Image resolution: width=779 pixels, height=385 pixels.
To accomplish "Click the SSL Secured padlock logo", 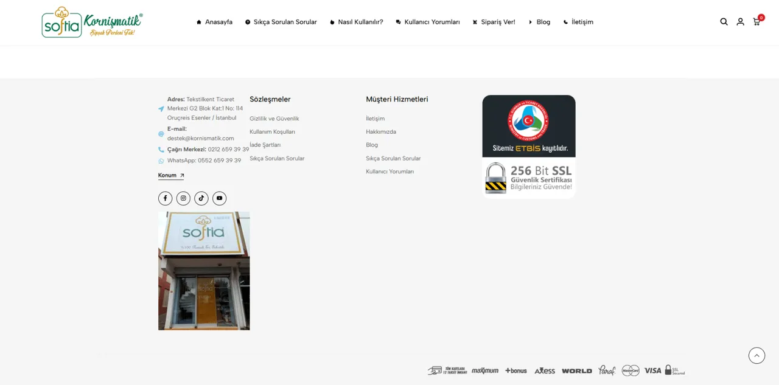I will [x=675, y=370].
